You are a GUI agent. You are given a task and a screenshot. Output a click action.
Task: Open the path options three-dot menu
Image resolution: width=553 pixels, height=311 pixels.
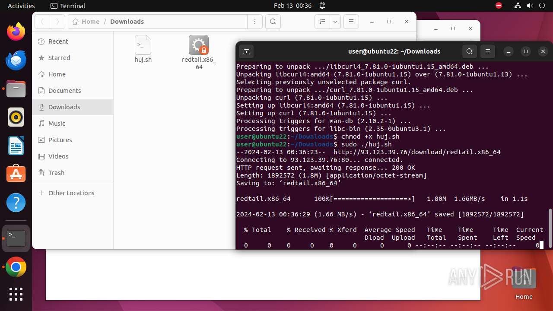255,22
